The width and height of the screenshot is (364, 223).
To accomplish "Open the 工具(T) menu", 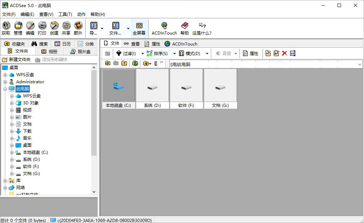I will (x=65, y=14).
